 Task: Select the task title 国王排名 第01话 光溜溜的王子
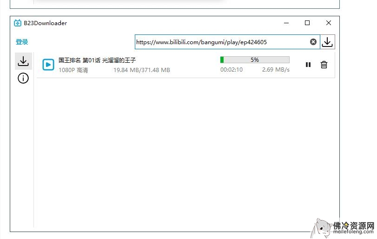coord(97,60)
